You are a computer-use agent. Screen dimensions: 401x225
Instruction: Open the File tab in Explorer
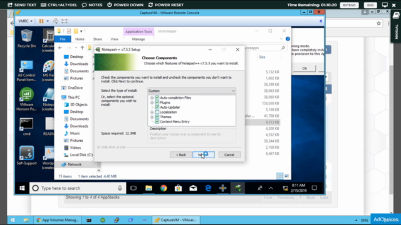63,39
